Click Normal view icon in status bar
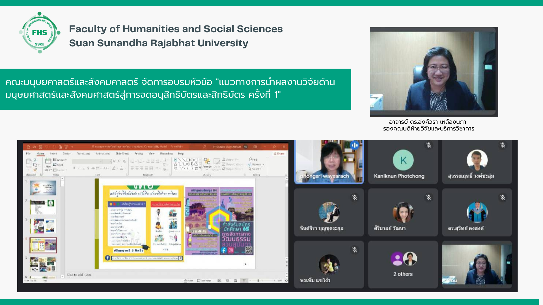Image resolution: width=543 pixels, height=305 pixels. coord(219,280)
